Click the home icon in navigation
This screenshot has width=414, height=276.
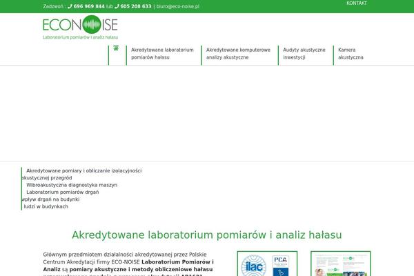116,48
